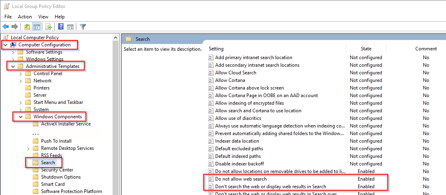
Task: Sort by the State column header
Action: point(366,49)
